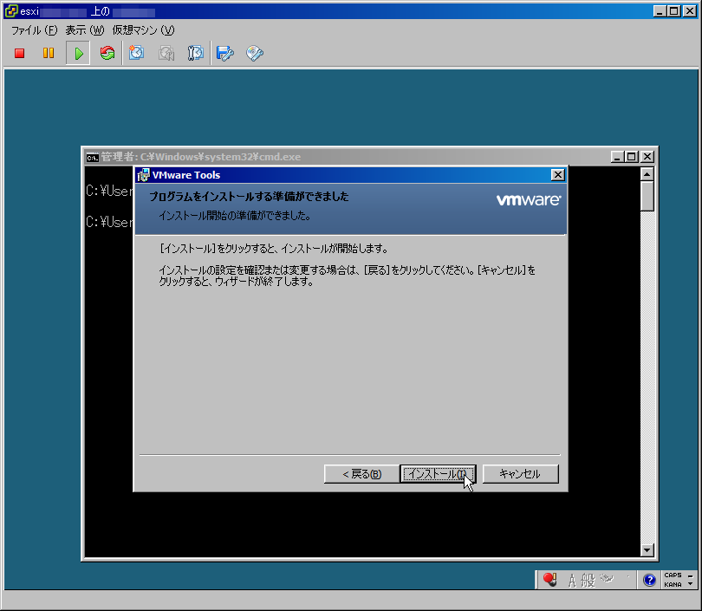Screen dimensions: 702x611
Task: Click the red IME language bar icon
Action: [549, 580]
